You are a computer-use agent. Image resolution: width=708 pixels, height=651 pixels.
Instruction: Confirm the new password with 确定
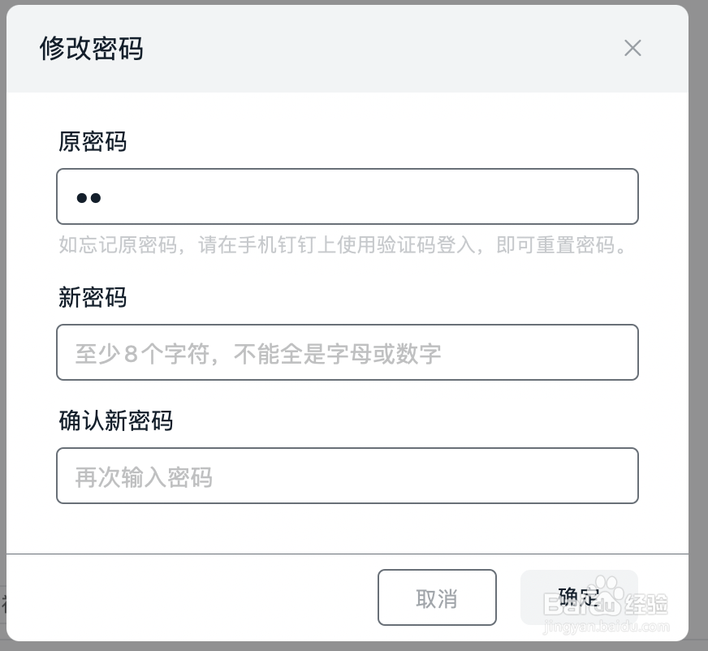[580, 597]
